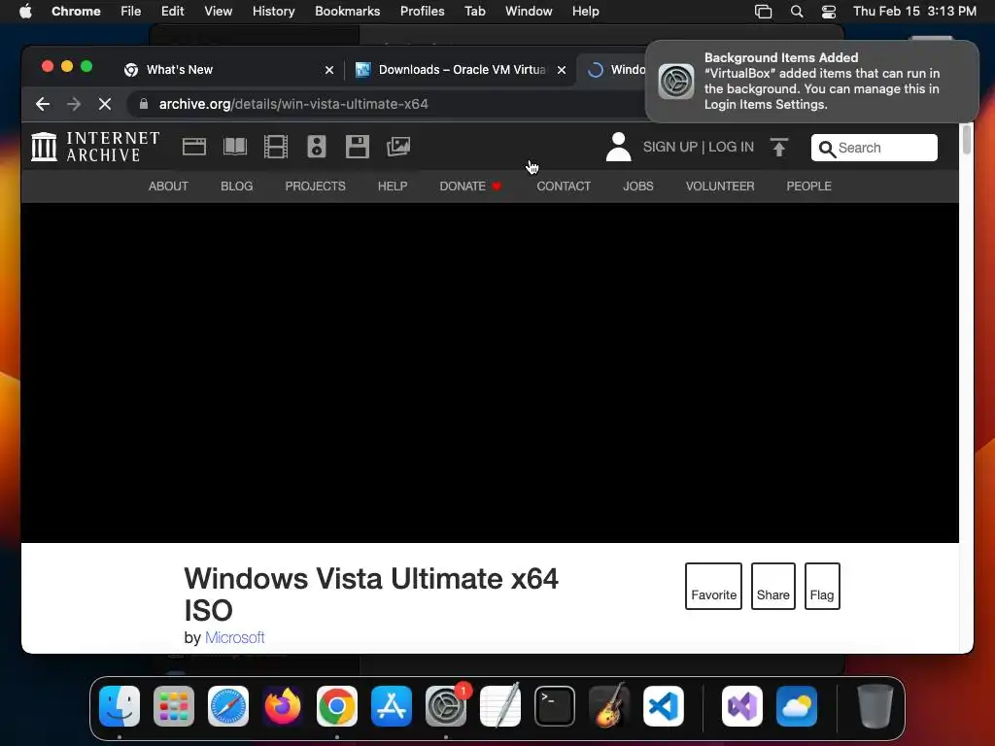Open Firefox from the Dock

[283, 706]
